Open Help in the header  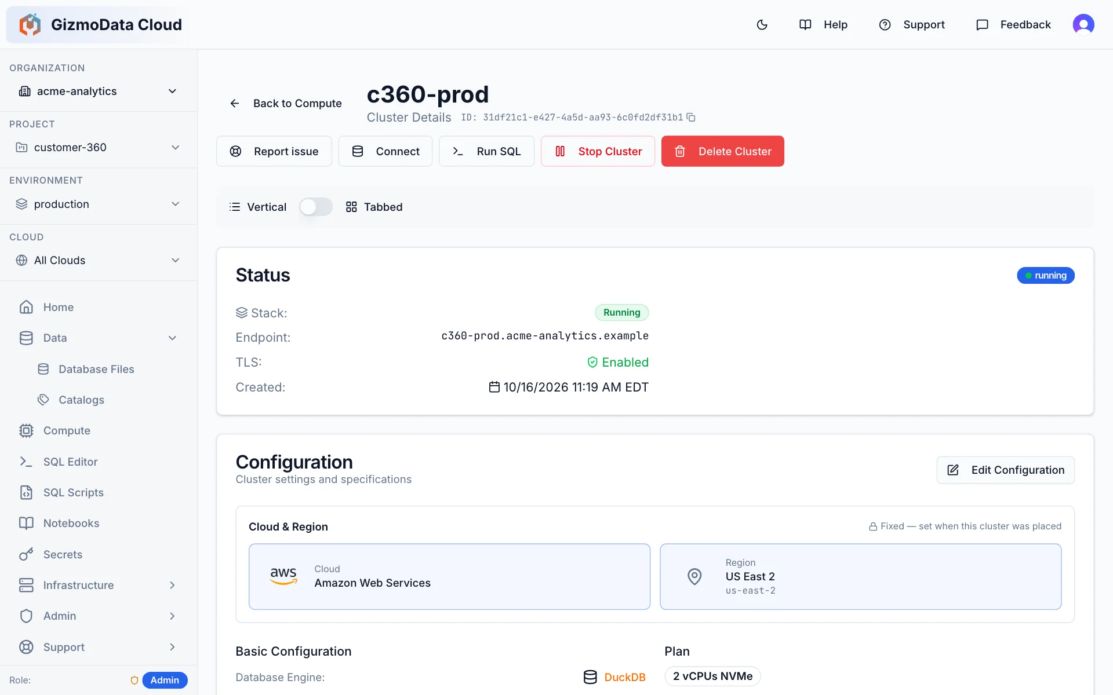pos(823,24)
